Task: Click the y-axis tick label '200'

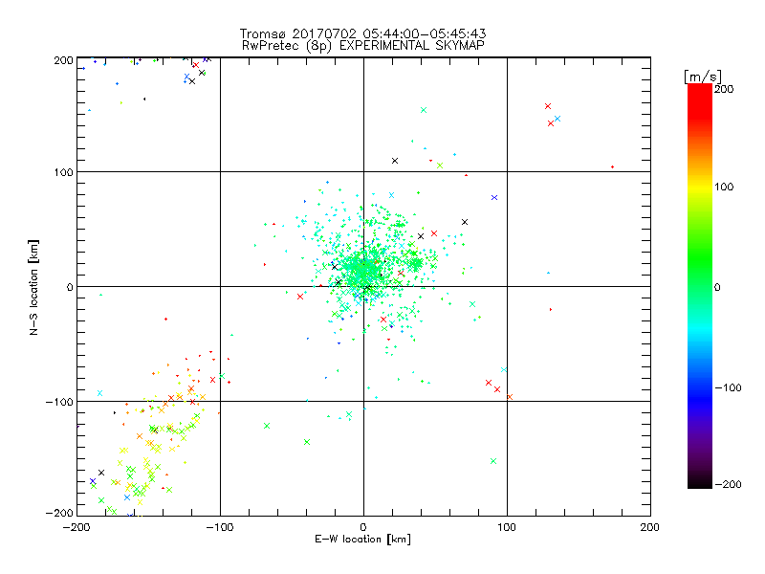Action: (x=63, y=60)
